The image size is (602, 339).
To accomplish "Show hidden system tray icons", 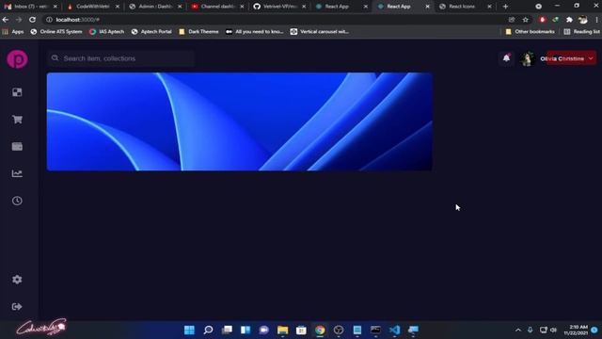I will point(518,330).
